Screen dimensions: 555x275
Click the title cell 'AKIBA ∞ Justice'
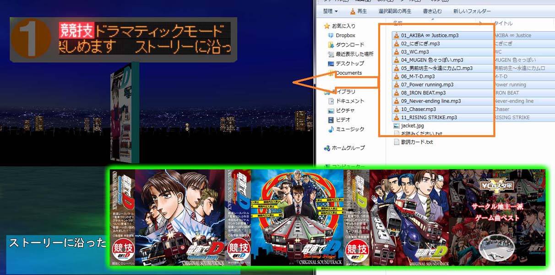tap(512, 35)
